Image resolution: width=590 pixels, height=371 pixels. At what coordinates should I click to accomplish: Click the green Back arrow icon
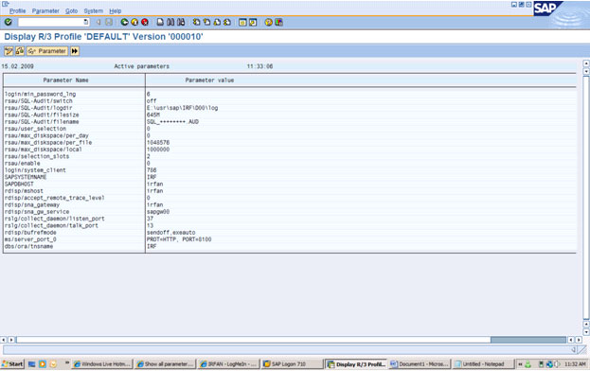124,22
